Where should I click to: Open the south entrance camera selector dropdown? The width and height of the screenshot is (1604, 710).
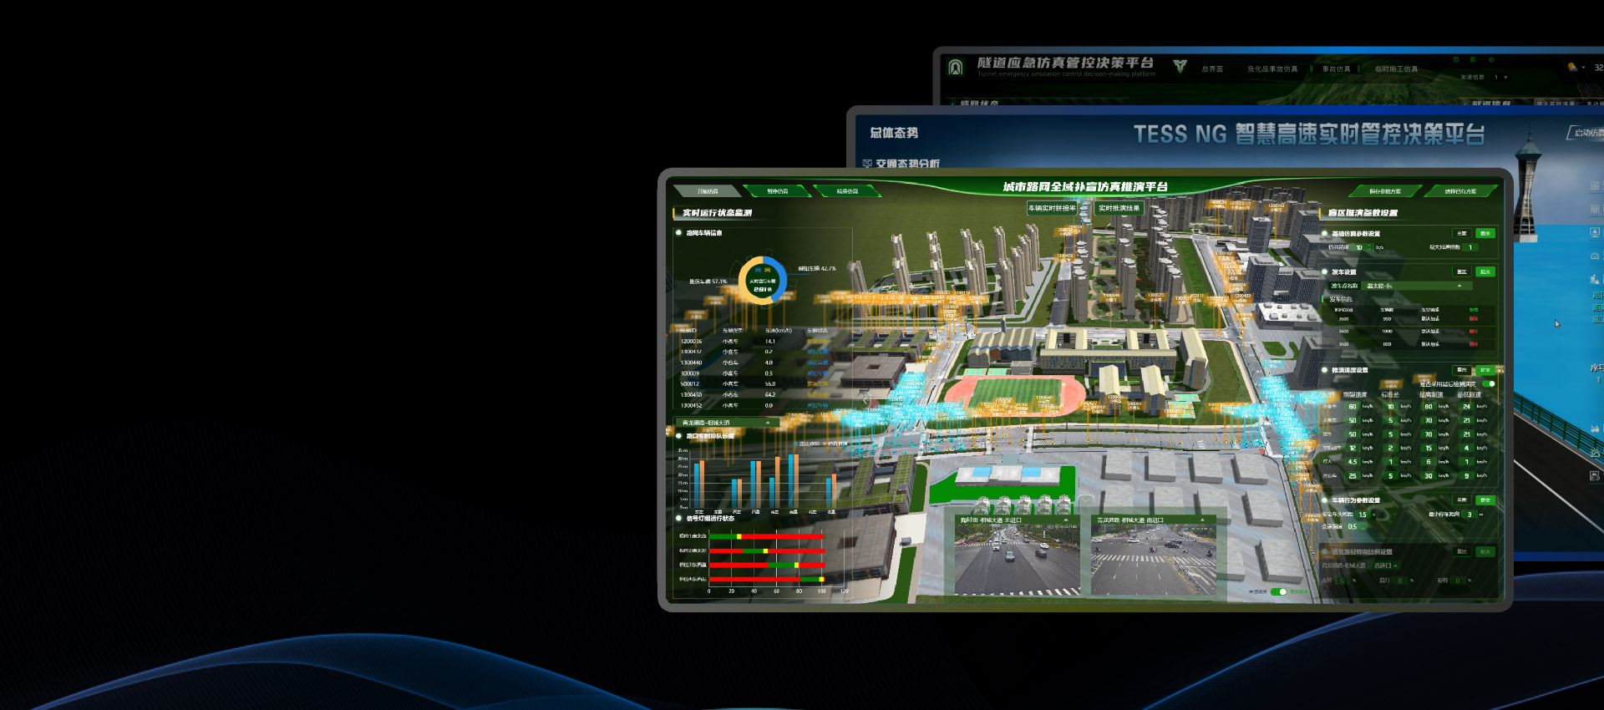(x=1202, y=520)
